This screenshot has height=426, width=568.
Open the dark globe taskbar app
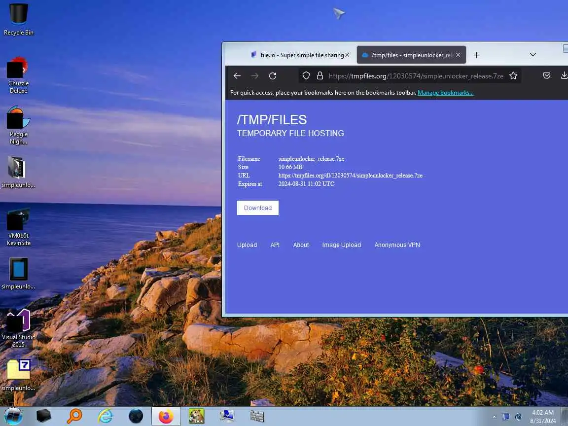136,416
